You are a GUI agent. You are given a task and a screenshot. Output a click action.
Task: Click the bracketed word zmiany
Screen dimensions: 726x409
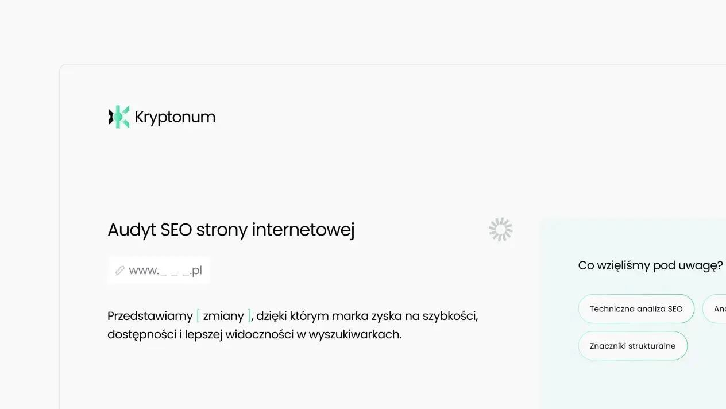tap(223, 316)
